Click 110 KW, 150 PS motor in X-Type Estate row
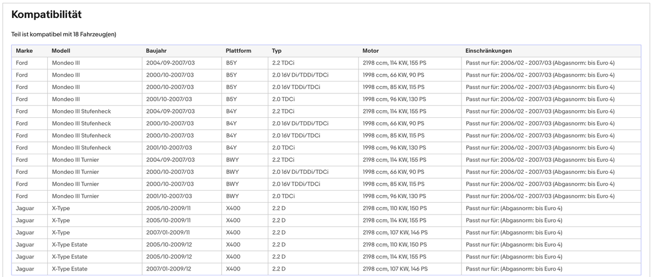The width and height of the screenshot is (653, 277). pos(395,244)
